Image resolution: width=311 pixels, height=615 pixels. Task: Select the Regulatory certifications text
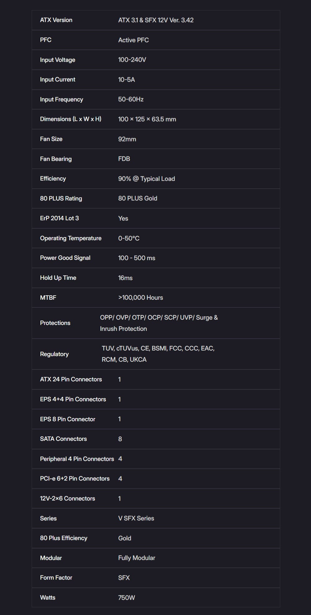pyautogui.click(x=158, y=354)
